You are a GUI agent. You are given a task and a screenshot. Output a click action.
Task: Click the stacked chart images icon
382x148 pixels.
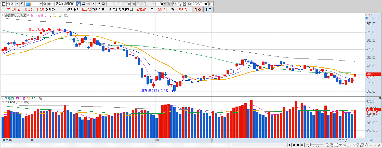click(x=362, y=145)
